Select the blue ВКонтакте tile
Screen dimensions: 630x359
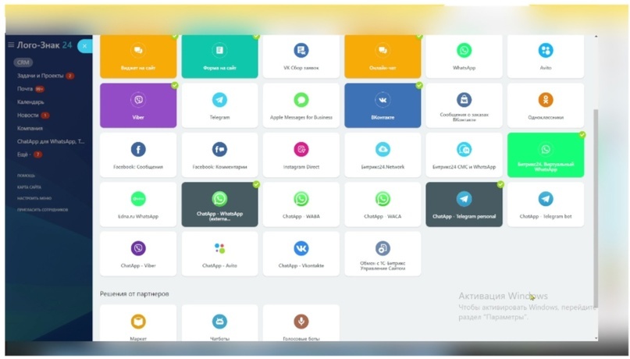point(383,105)
